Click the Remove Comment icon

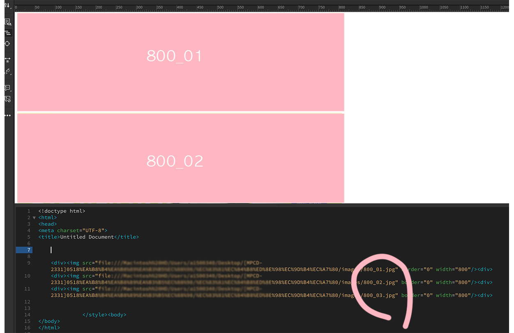pos(7,99)
